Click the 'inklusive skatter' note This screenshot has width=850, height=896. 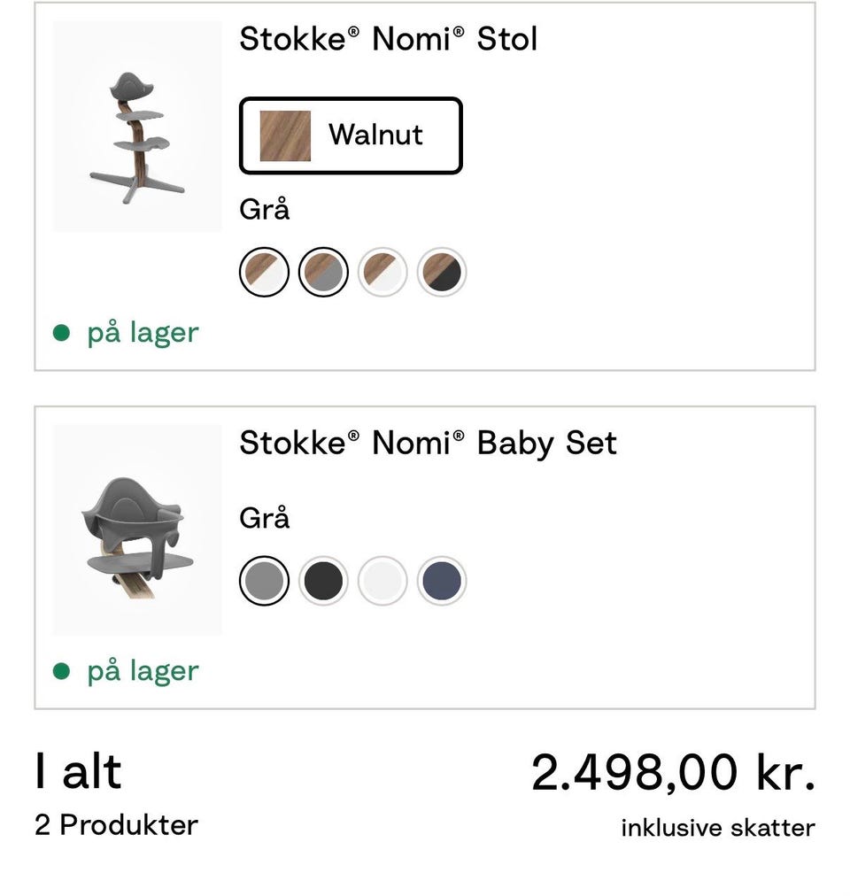pos(717,828)
